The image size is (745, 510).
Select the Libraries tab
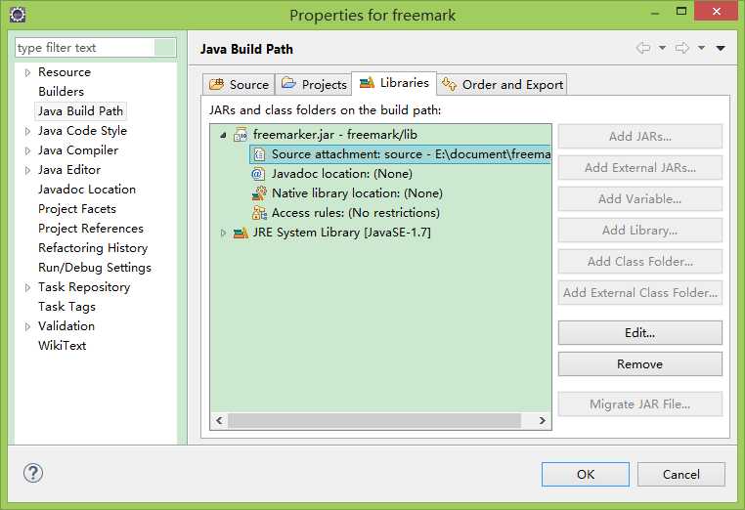click(x=394, y=83)
